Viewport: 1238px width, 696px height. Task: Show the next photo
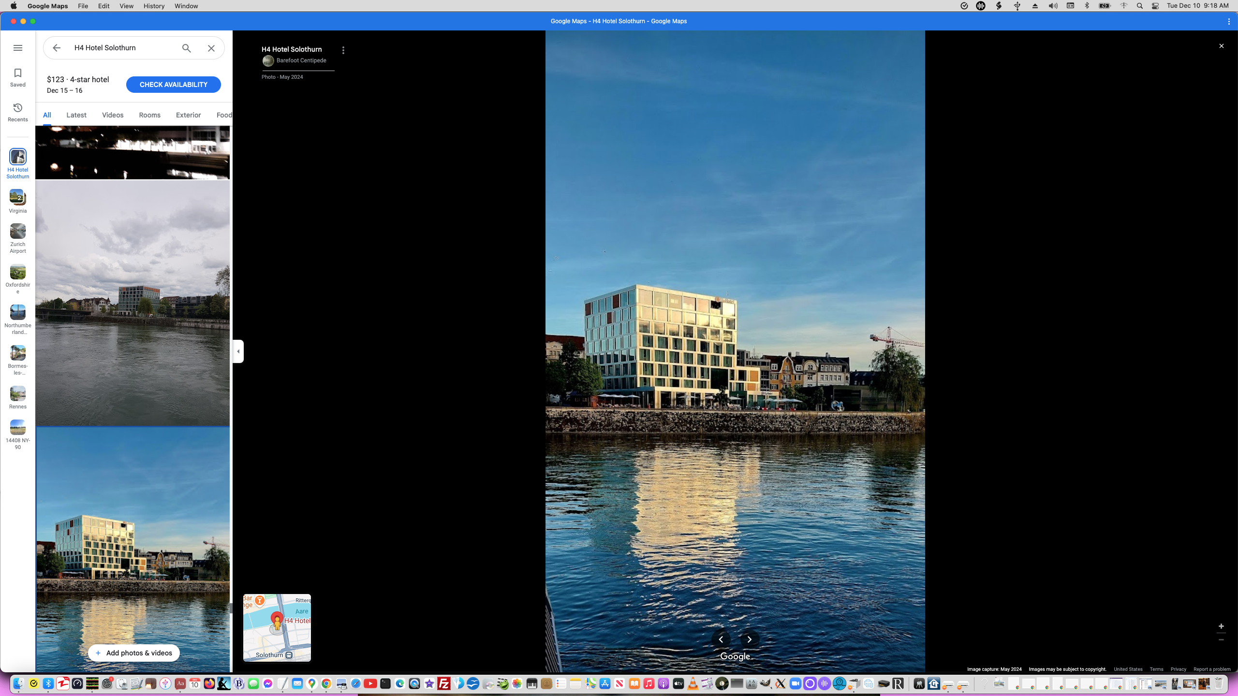point(749,639)
